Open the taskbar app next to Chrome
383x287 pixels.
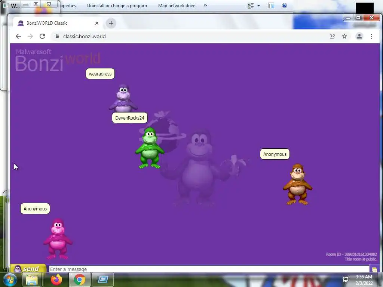tap(103, 280)
